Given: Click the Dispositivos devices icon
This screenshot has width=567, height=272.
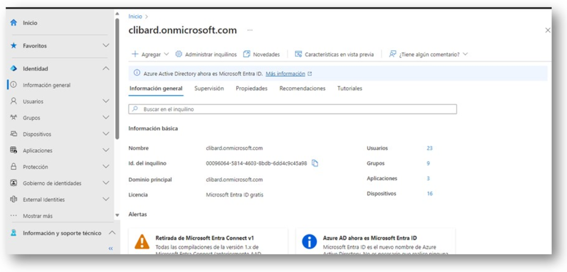Looking at the screenshot, I should coord(14,134).
